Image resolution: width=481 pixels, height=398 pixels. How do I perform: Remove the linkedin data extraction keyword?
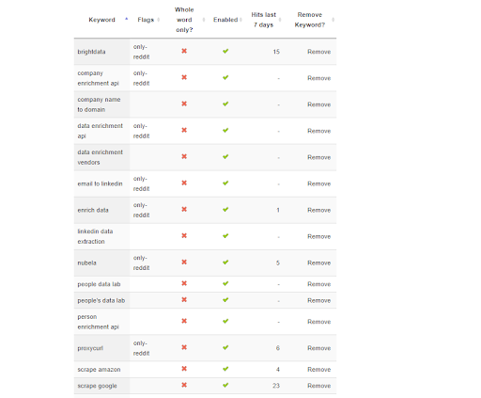pos(318,236)
